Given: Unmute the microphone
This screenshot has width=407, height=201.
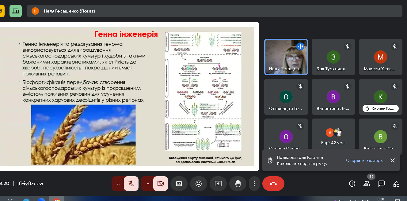Looking at the screenshot, I should (x=131, y=184).
